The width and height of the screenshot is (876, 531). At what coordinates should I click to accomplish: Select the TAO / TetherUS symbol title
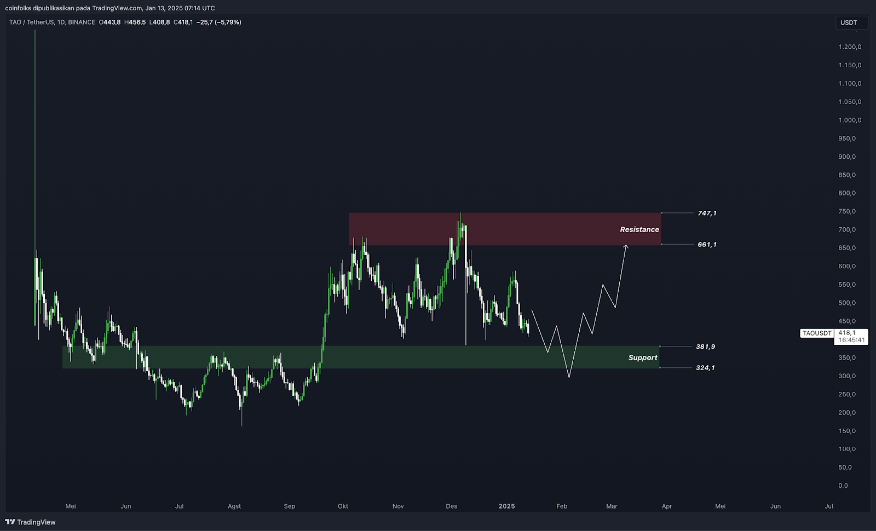52,22
